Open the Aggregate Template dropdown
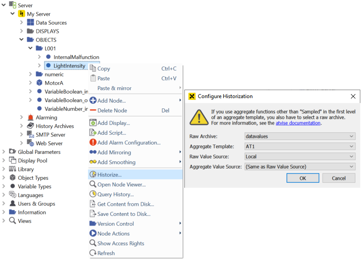The width and height of the screenshot is (363, 260). pyautogui.click(x=300, y=146)
